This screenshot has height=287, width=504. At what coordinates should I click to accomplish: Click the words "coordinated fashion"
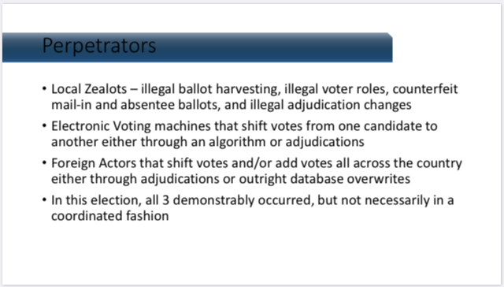110,216
